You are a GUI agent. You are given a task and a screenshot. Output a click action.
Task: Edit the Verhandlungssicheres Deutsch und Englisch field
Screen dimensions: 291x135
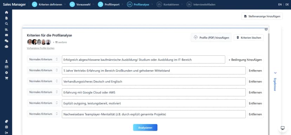154,81
